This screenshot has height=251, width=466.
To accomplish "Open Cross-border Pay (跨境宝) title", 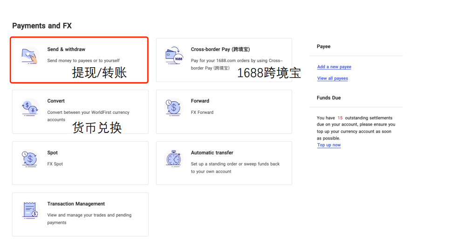I will tap(220, 49).
